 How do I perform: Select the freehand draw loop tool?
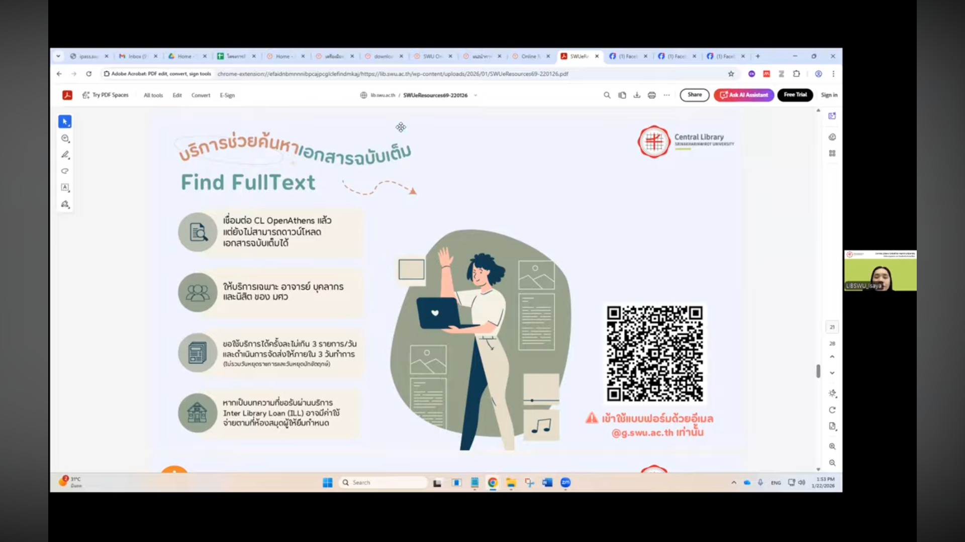(65, 171)
